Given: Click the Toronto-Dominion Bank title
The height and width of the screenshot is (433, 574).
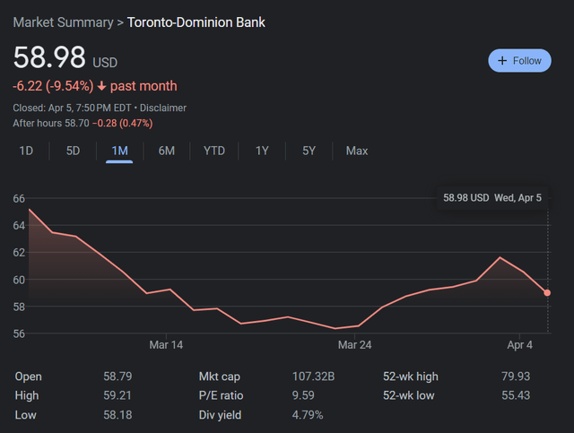Looking at the screenshot, I should click(196, 22).
